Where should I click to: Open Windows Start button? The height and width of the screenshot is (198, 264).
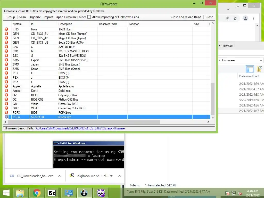[x=6, y=193]
